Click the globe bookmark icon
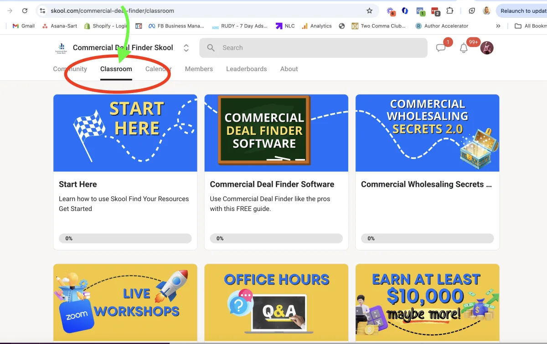This screenshot has height=344, width=547. (341, 26)
